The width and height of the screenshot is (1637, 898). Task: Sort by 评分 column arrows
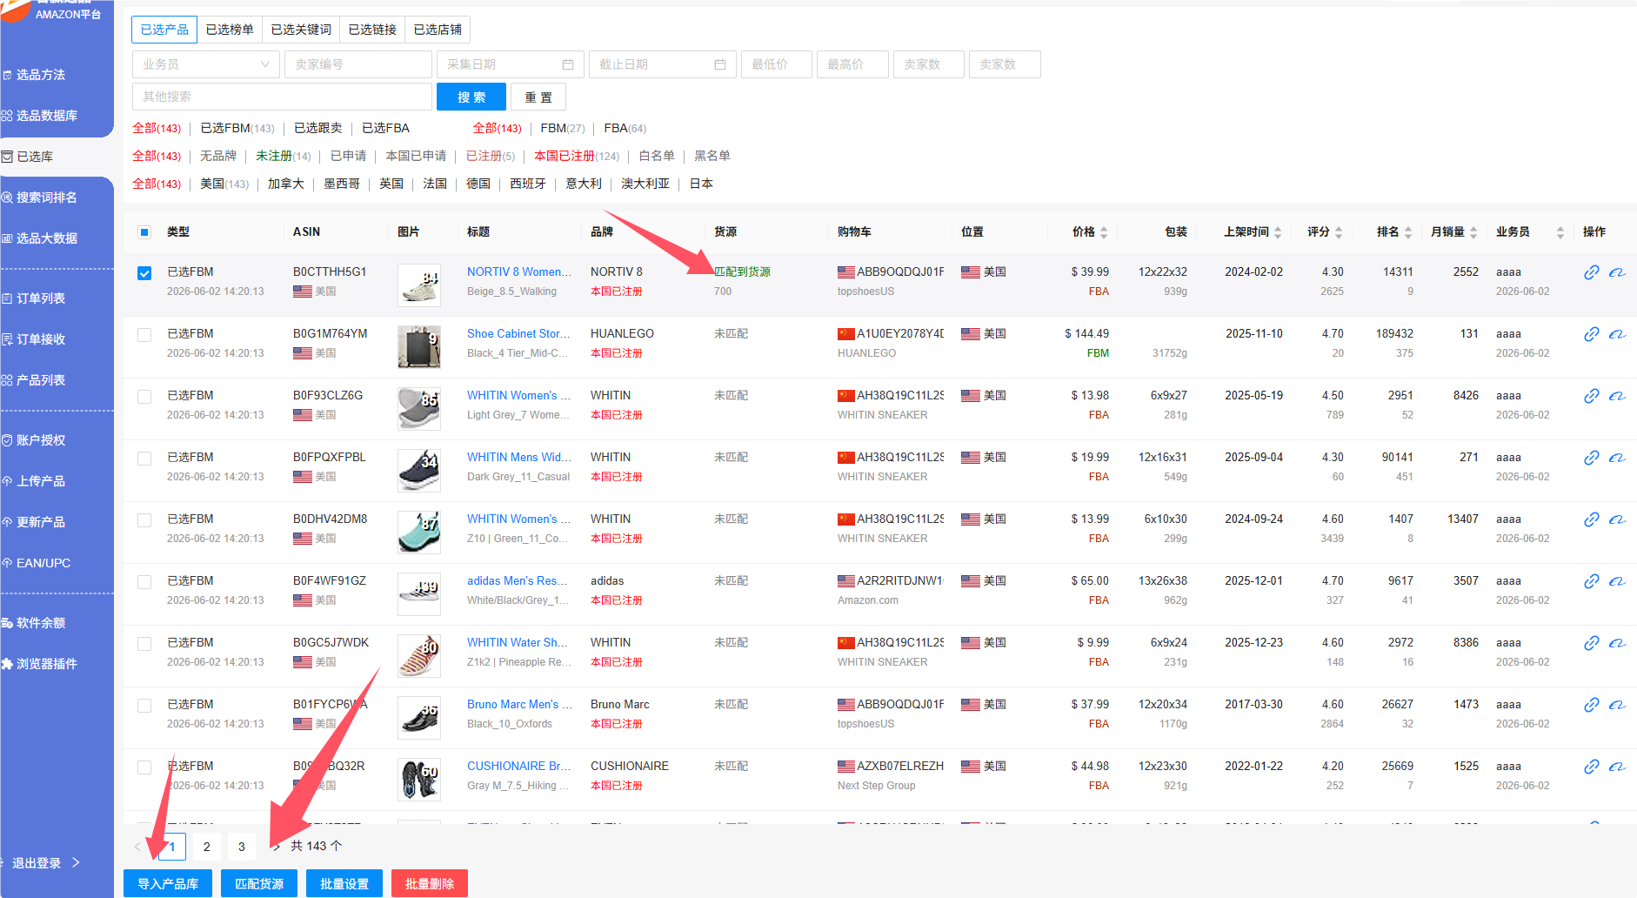(1339, 232)
